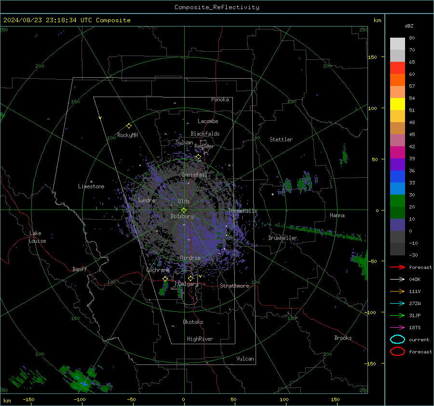Click the Brooks town label
This screenshot has height=406, width=434.
pyautogui.click(x=343, y=338)
